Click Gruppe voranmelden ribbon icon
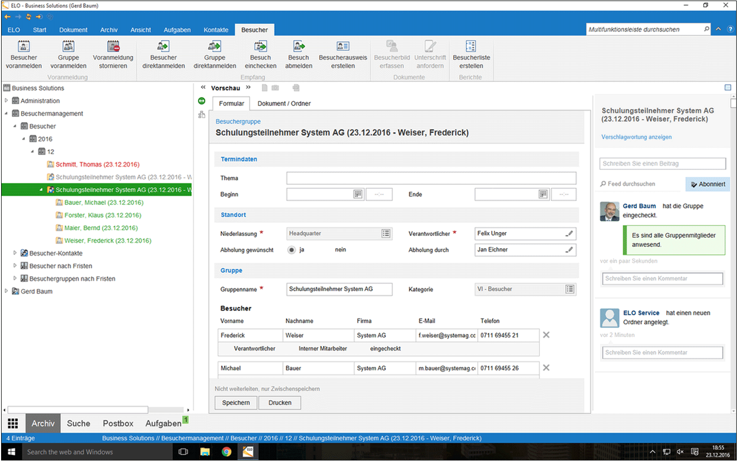This screenshot has height=461, width=740. 69,47
